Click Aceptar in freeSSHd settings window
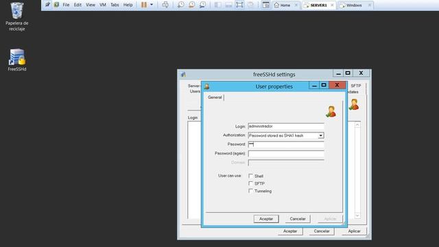Image resolution: width=439 pixels, height=247 pixels. [290, 231]
